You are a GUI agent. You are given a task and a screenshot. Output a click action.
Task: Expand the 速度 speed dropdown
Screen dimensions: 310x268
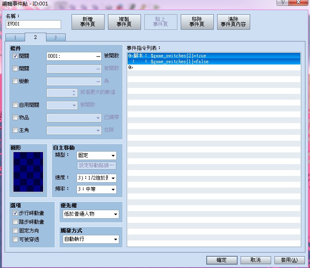point(97,178)
